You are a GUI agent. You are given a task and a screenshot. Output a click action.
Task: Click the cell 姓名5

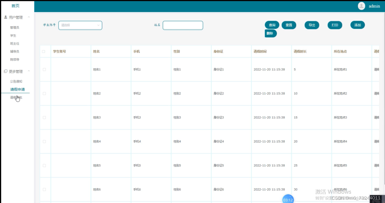97,165
